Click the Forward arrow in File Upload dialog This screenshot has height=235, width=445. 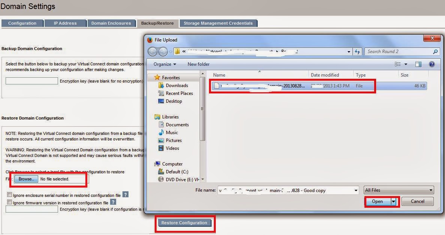click(x=163, y=52)
